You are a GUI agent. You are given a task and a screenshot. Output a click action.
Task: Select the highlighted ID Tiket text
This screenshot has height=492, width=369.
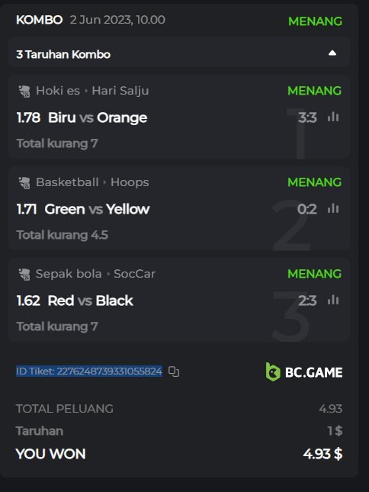[89, 371]
